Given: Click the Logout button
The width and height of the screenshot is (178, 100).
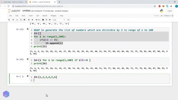Looking at the screenshot, I should pos(170,11).
